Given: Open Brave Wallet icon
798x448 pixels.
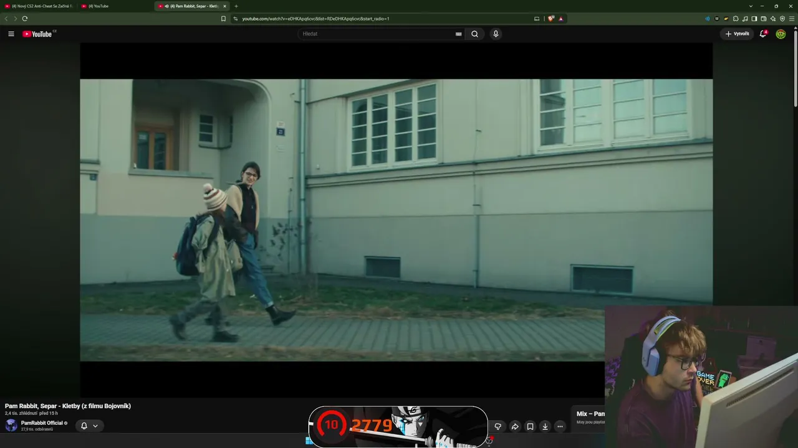Looking at the screenshot, I should (x=764, y=19).
